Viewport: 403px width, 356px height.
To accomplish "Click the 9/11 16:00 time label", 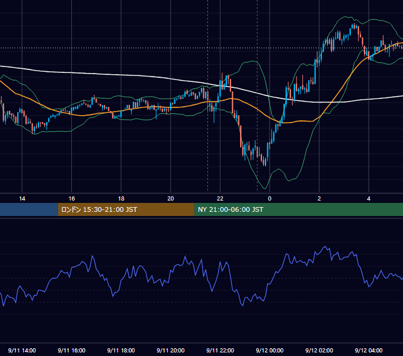I will pyautogui.click(x=72, y=350).
